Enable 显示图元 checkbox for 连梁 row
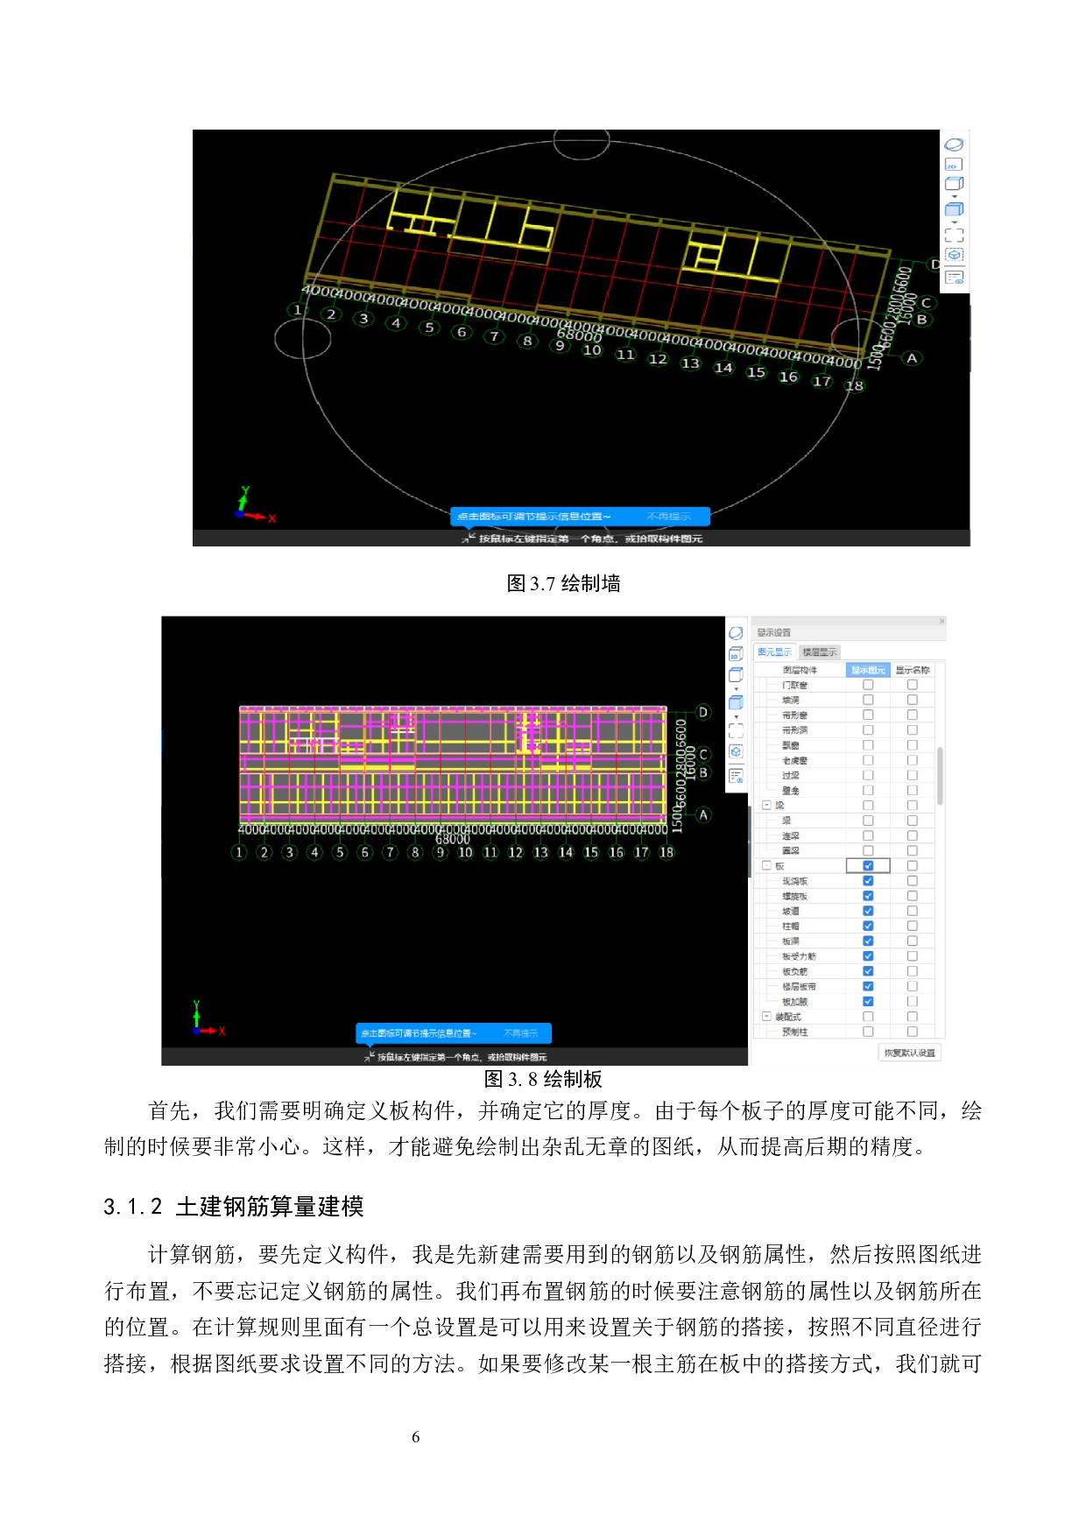This screenshot has height=1536, width=1086. (x=868, y=835)
